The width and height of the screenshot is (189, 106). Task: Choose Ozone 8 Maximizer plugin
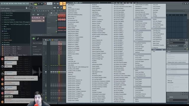point(97,49)
